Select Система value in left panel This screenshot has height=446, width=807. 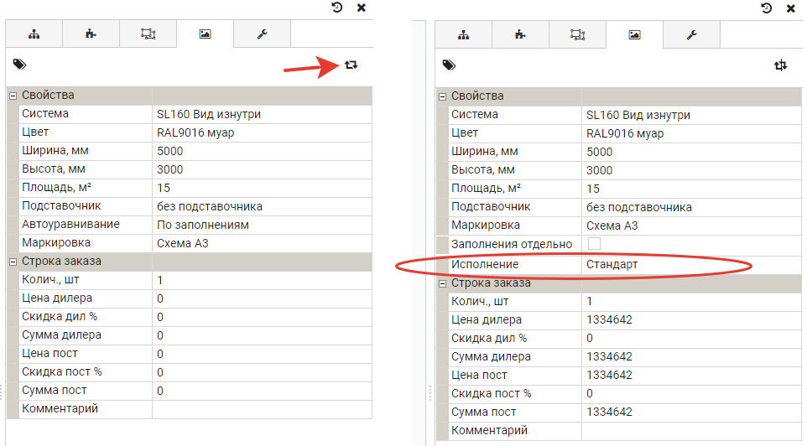click(262, 114)
